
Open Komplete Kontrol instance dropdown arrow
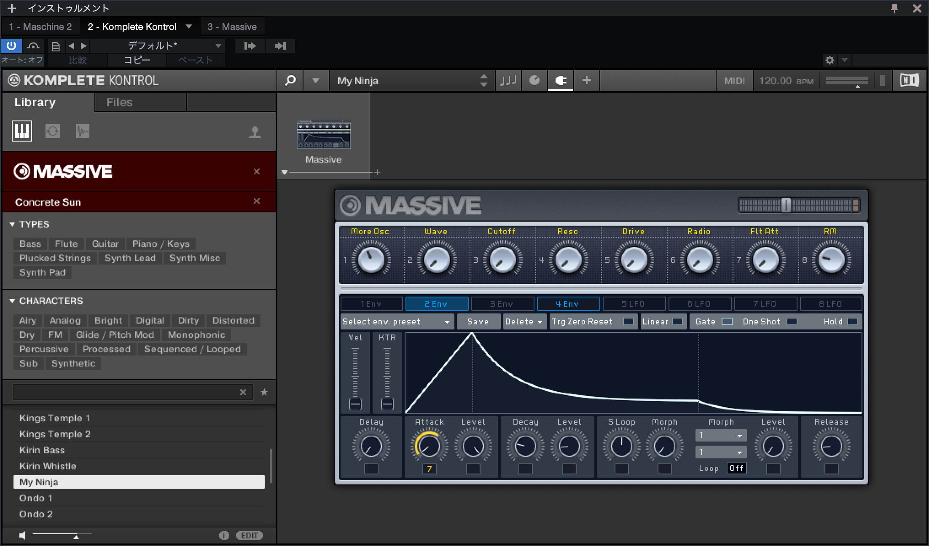coord(189,27)
